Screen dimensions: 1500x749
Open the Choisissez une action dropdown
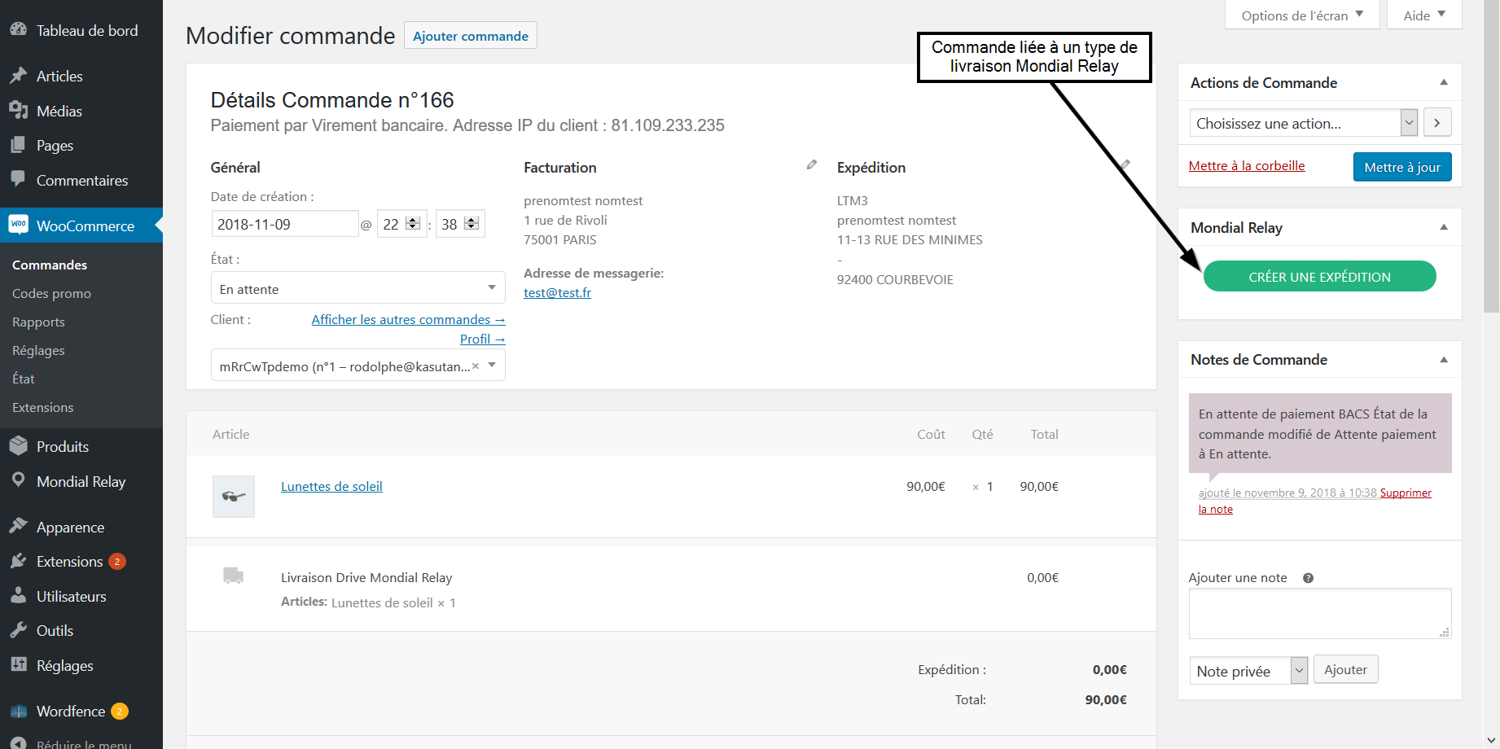(x=1303, y=124)
